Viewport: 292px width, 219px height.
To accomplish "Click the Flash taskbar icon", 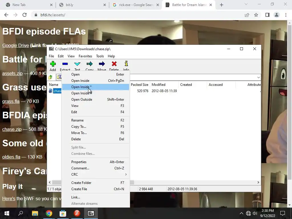I will click(77, 213).
